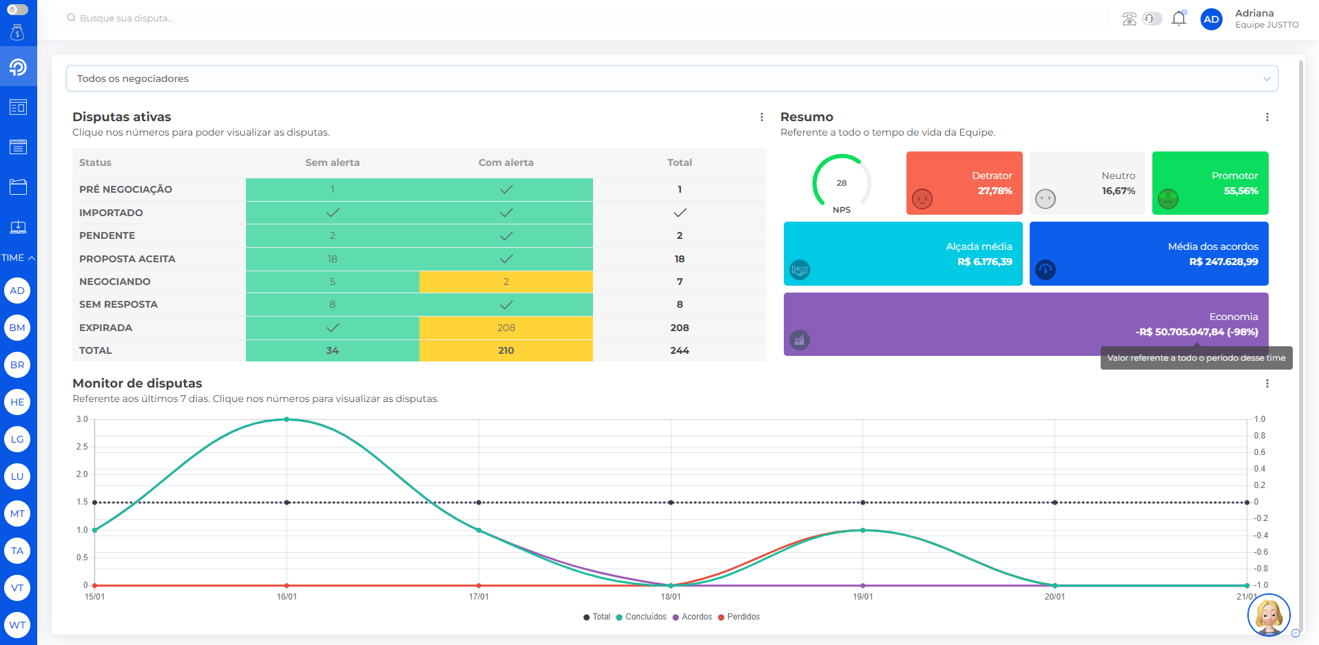1319x645 pixels.
Task: Open Disputas ativas three-dot options menu
Action: (x=761, y=117)
